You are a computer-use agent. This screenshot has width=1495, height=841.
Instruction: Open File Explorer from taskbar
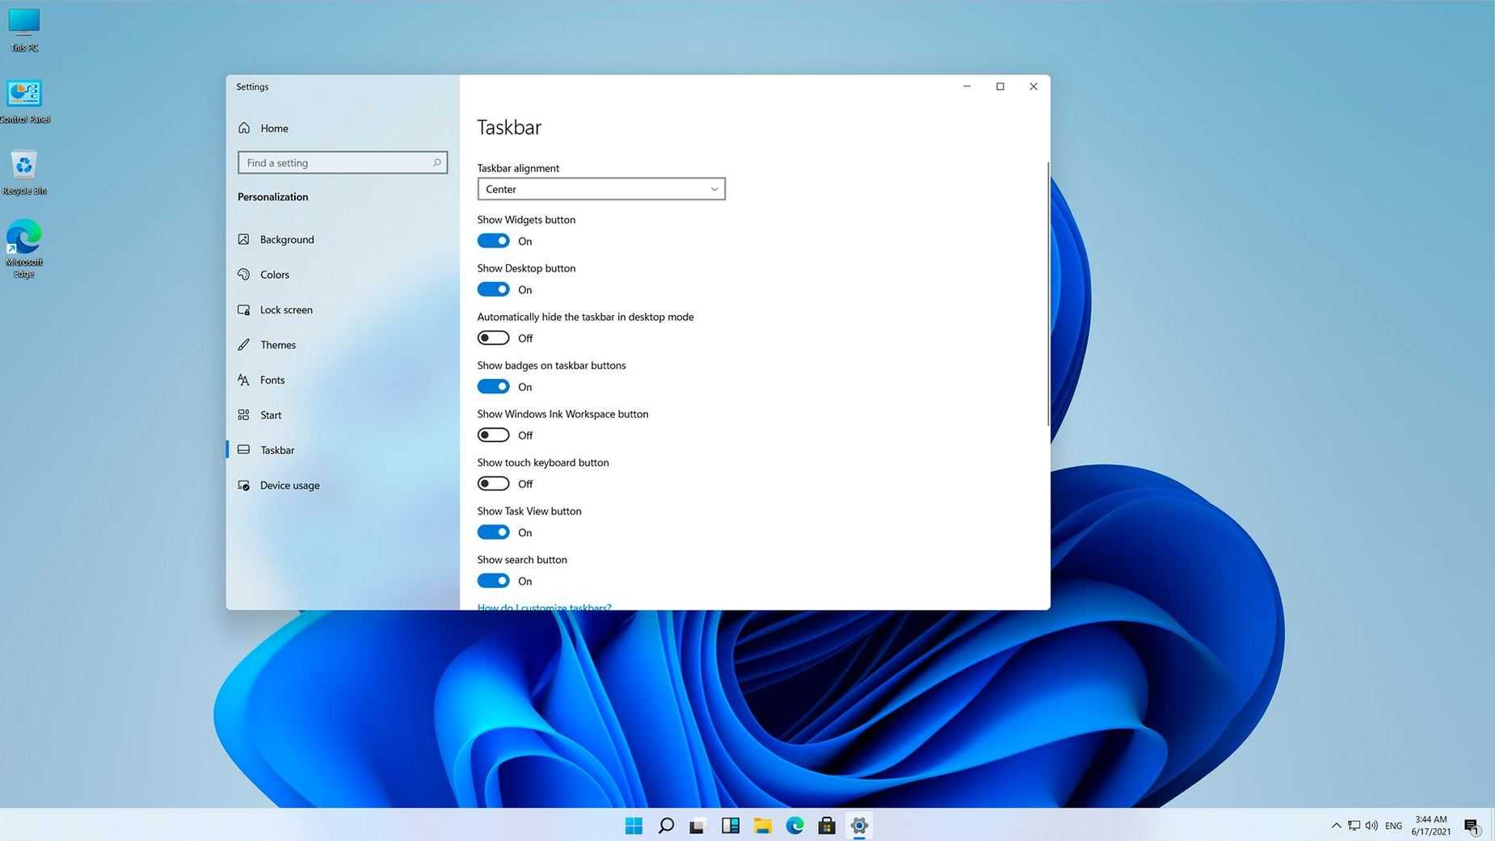click(x=763, y=825)
